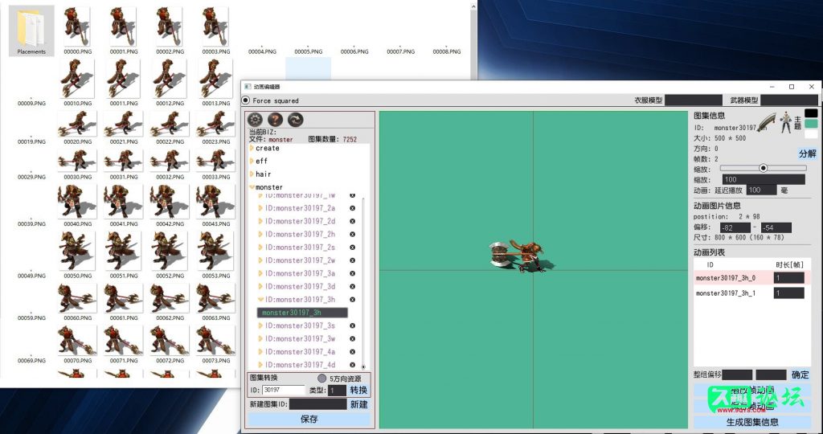Screen dimensions: 823x434
Task: Select thumbnail 00061.PNG in file explorer
Action: click(x=124, y=302)
